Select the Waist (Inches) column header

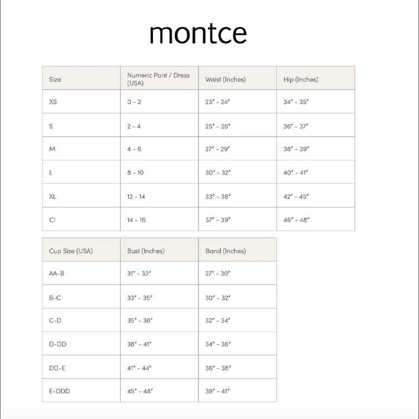click(225, 80)
